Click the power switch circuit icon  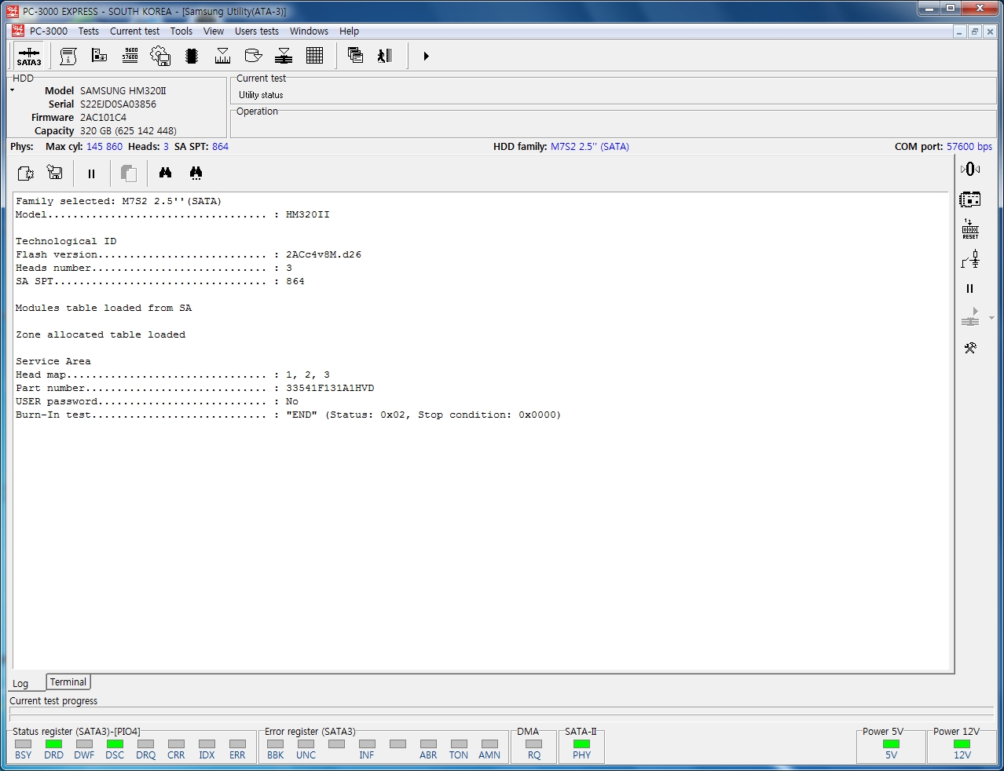tap(970, 259)
